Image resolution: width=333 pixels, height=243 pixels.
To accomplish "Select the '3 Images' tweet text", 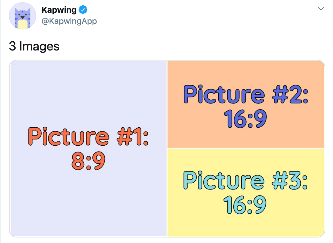I will tap(33, 46).
